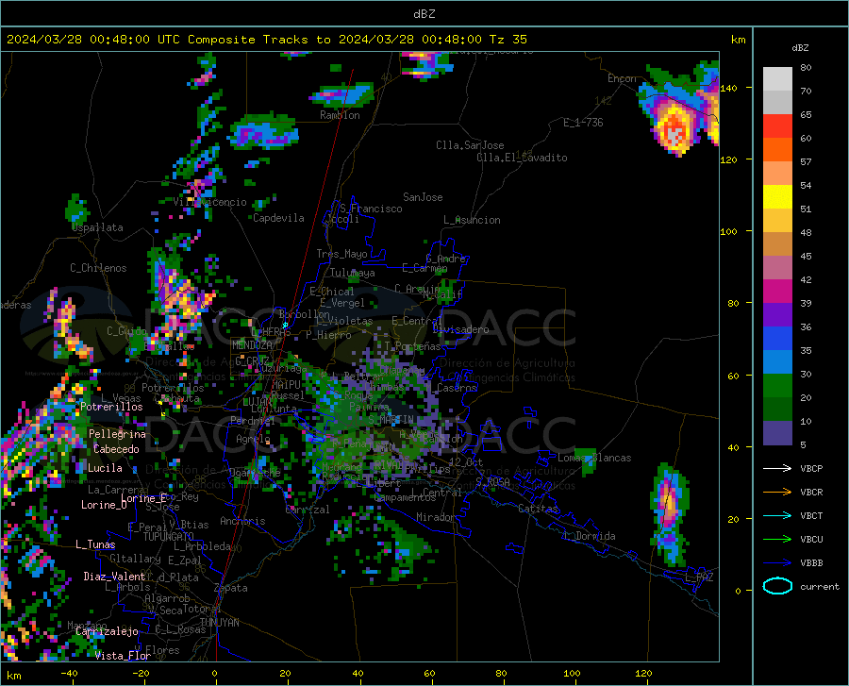Click the dBZ title at the window top
The height and width of the screenshot is (686, 849).
click(424, 14)
